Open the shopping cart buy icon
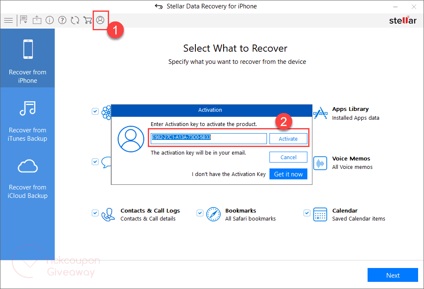424x289 pixels. pyautogui.click(x=88, y=20)
